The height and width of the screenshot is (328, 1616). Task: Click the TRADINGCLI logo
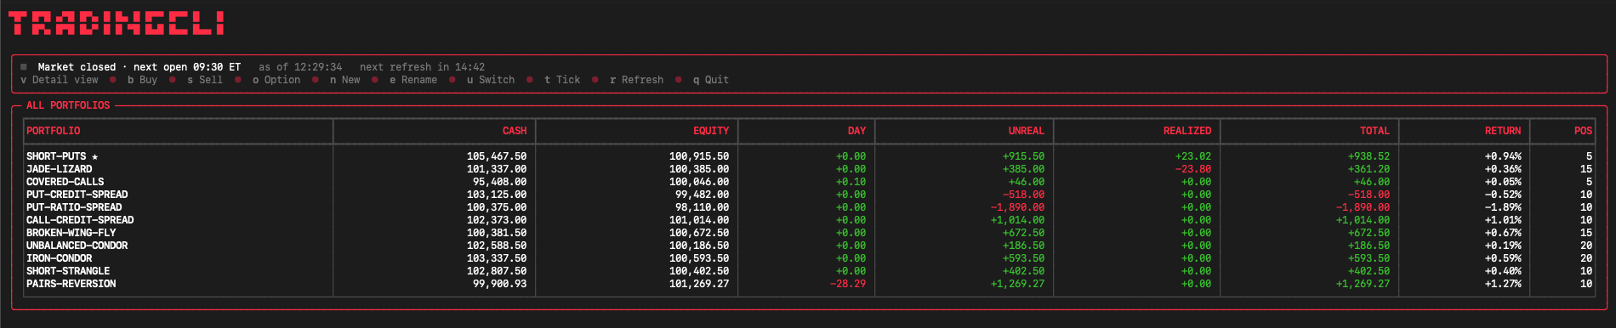(116, 24)
